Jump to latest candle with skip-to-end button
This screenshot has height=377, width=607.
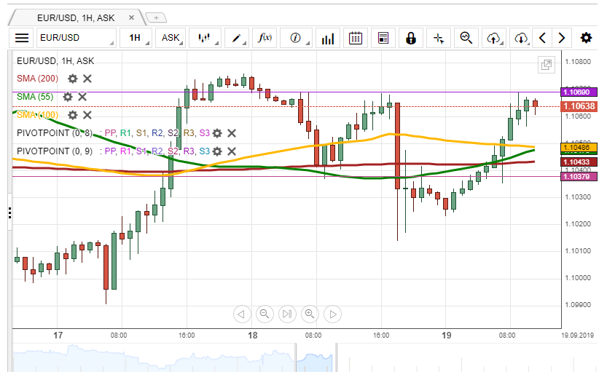click(x=287, y=314)
